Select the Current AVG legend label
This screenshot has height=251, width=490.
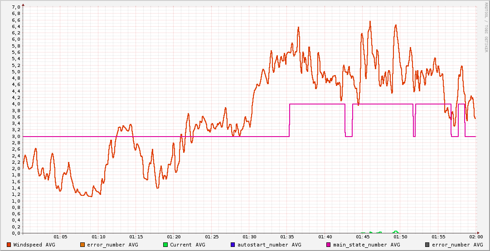tap(187, 245)
